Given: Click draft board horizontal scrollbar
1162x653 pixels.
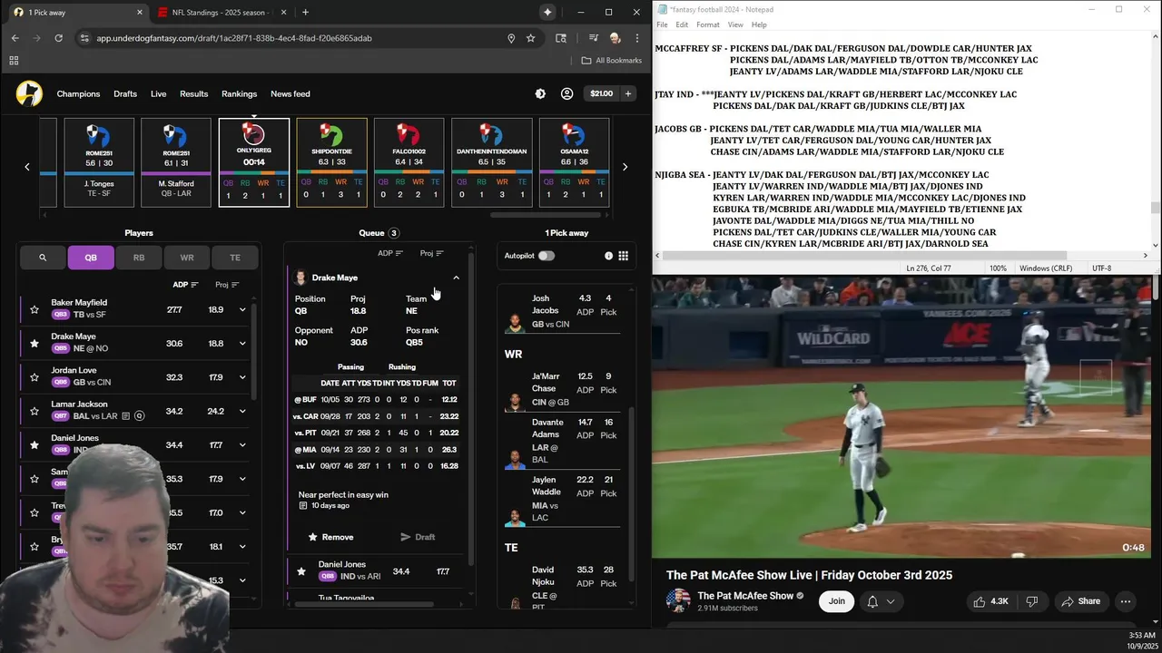Looking at the screenshot, I should tap(546, 215).
